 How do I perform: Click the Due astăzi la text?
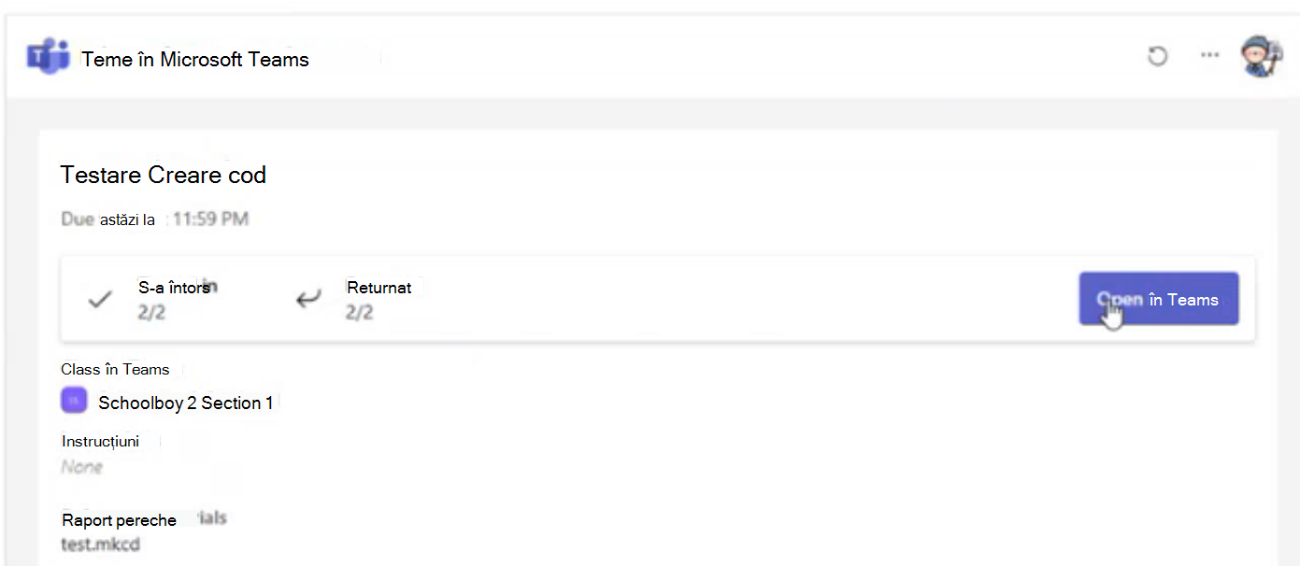tap(108, 219)
